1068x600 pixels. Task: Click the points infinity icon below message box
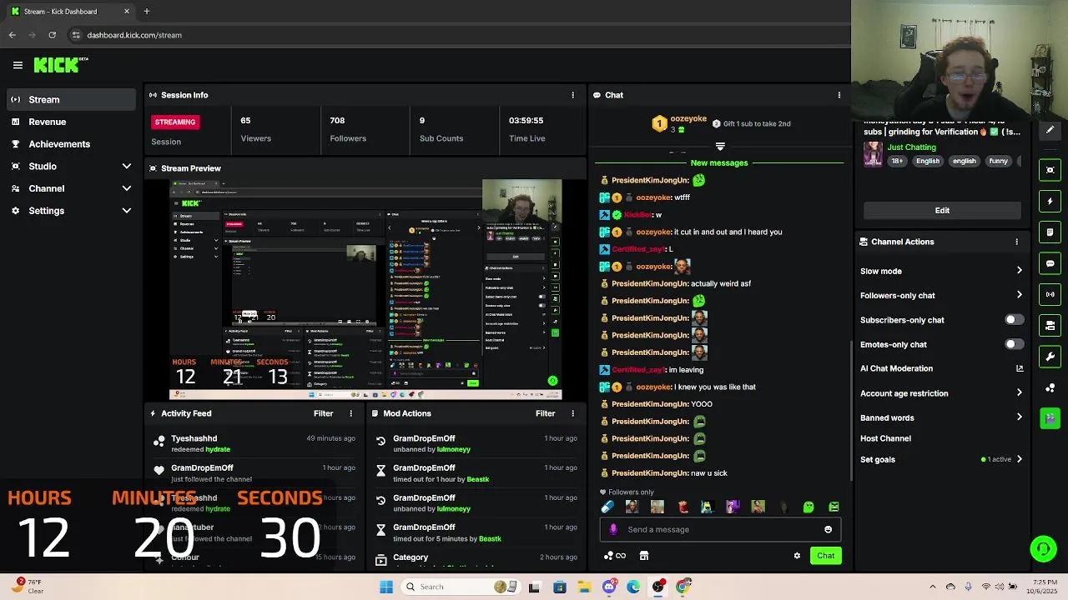(x=615, y=556)
